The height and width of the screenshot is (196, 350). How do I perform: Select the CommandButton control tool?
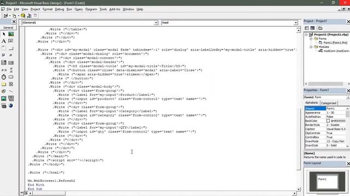[x=11, y=48]
